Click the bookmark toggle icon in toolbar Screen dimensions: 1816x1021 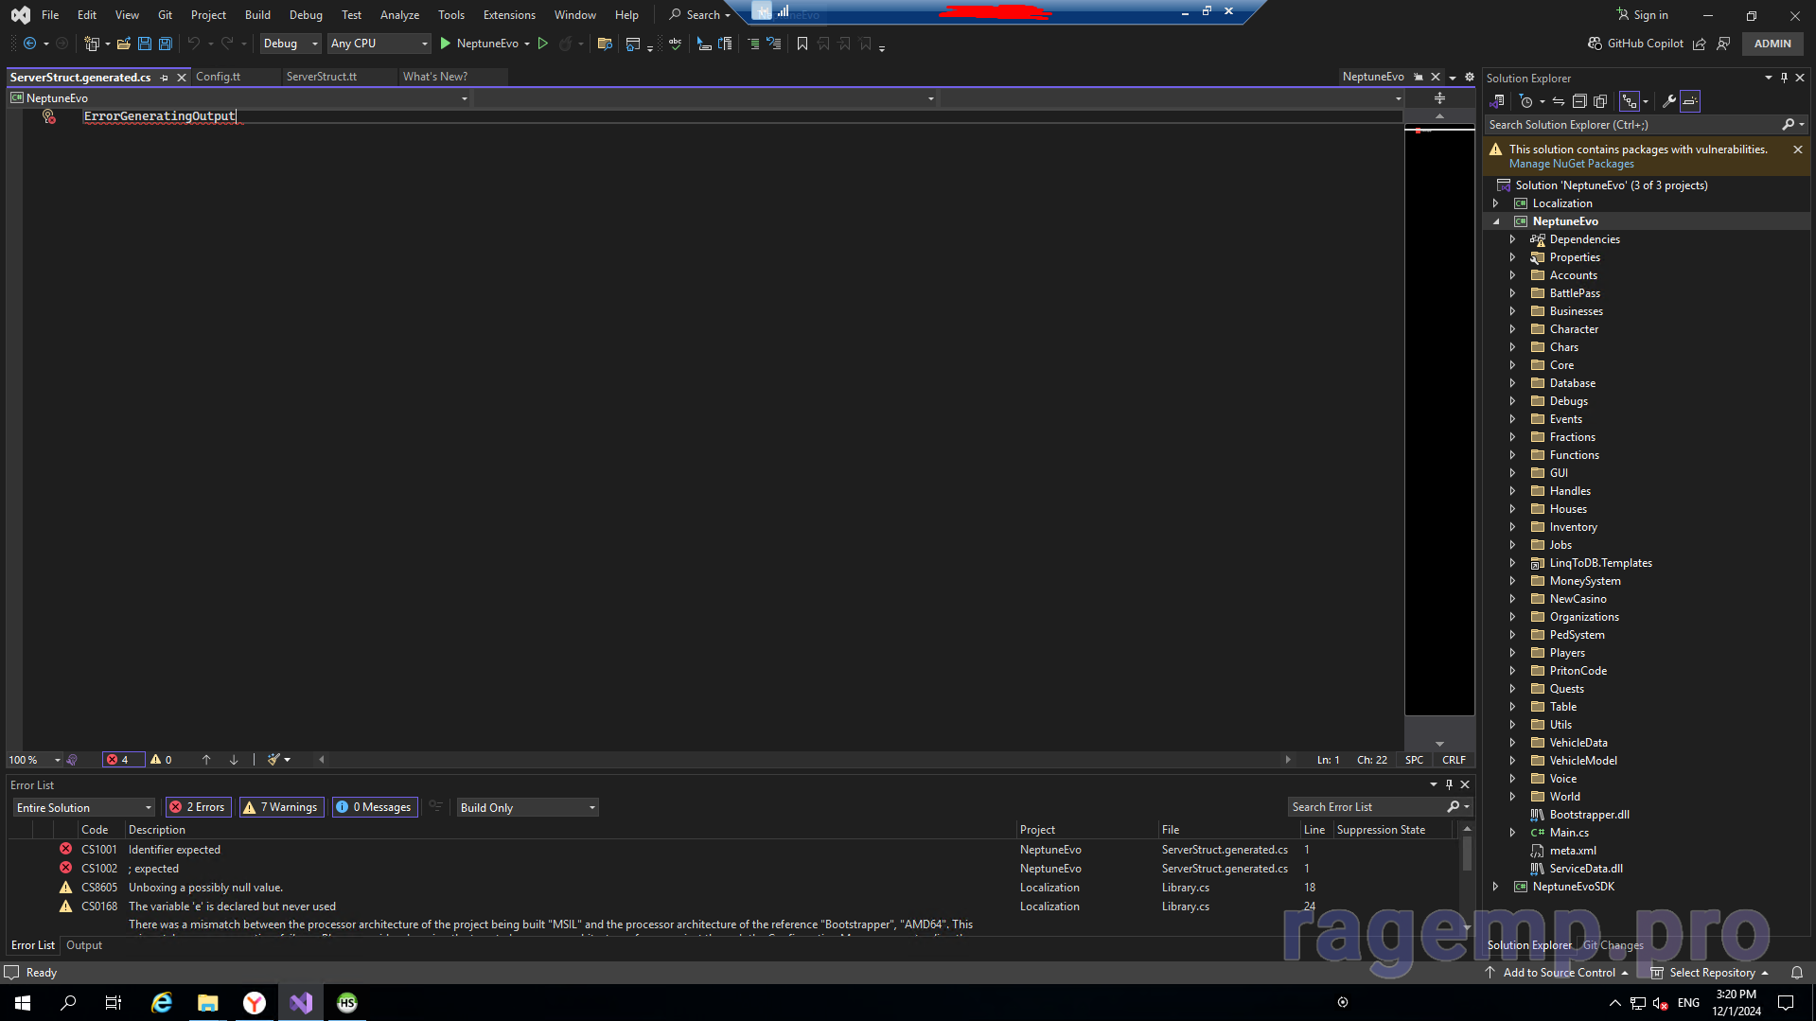click(802, 44)
